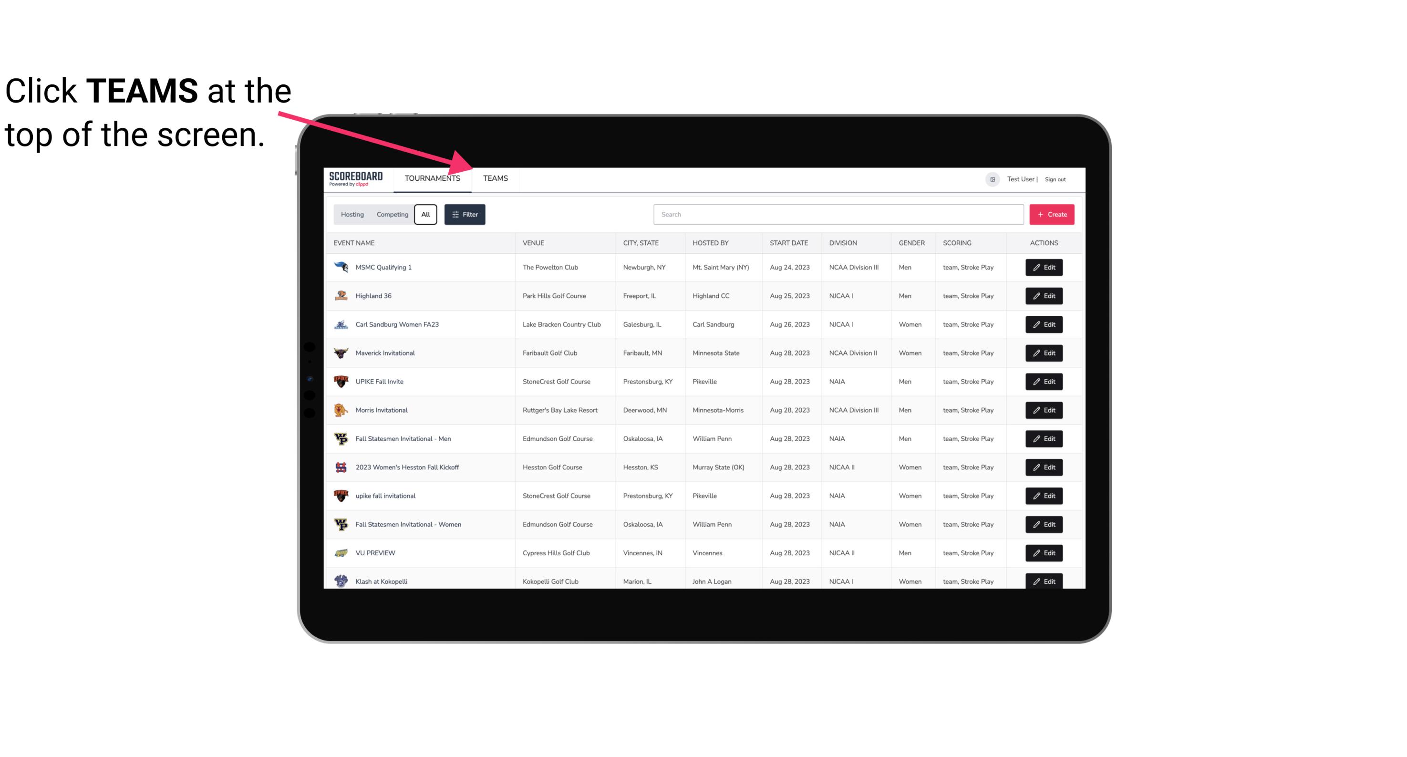
Task: Click the TOURNAMENTS navigation tab
Action: [432, 178]
